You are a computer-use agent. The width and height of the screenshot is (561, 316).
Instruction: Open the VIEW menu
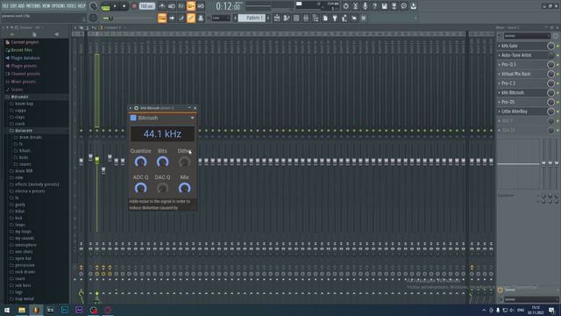coord(46,6)
